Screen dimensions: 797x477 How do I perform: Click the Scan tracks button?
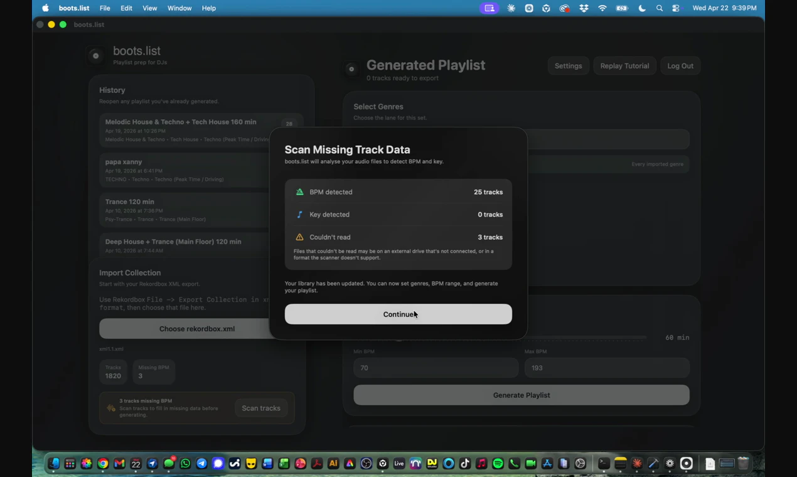(x=260, y=408)
